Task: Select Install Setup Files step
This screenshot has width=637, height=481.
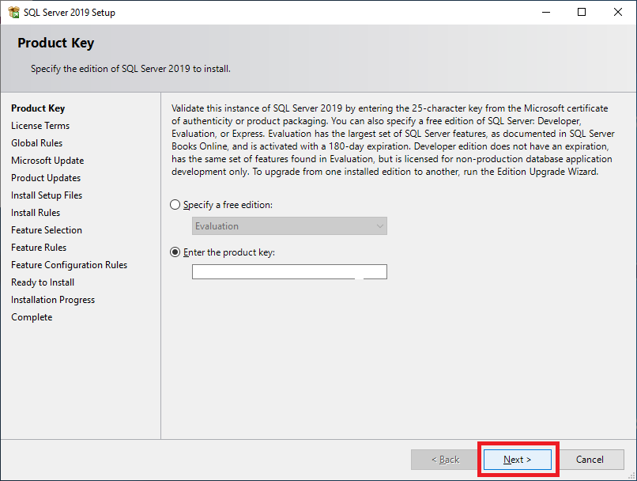Action: pyautogui.click(x=47, y=195)
